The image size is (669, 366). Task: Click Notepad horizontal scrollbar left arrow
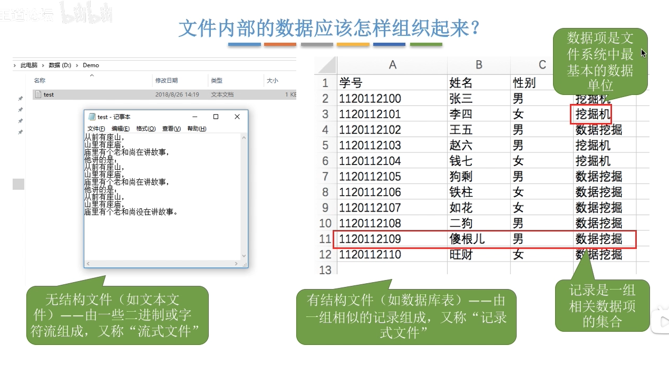(x=88, y=263)
